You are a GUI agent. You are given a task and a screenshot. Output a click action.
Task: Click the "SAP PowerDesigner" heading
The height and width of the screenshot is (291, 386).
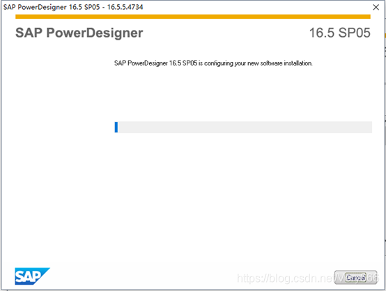pos(79,33)
